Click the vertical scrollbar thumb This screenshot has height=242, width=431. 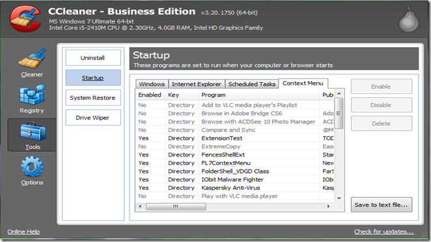tap(339, 113)
